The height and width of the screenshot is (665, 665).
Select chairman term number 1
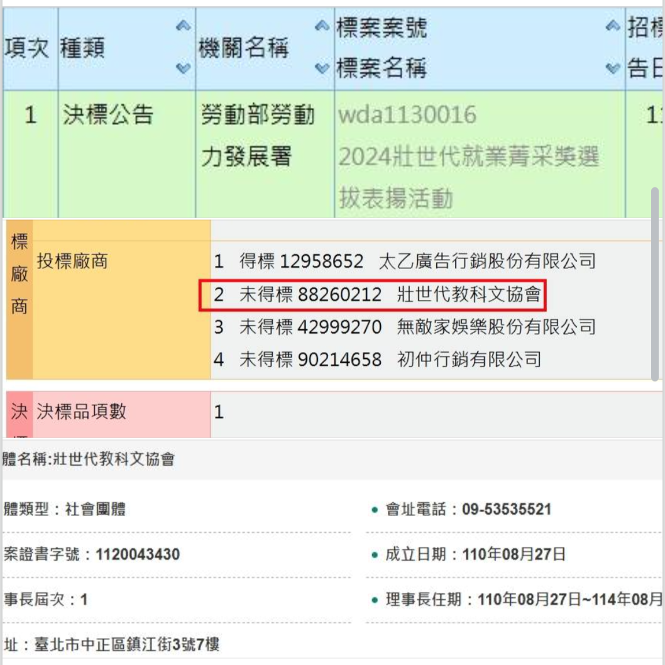[x=84, y=600]
